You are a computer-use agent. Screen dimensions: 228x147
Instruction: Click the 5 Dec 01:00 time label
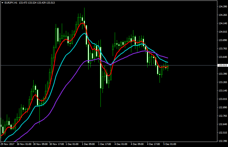click(x=170, y=144)
